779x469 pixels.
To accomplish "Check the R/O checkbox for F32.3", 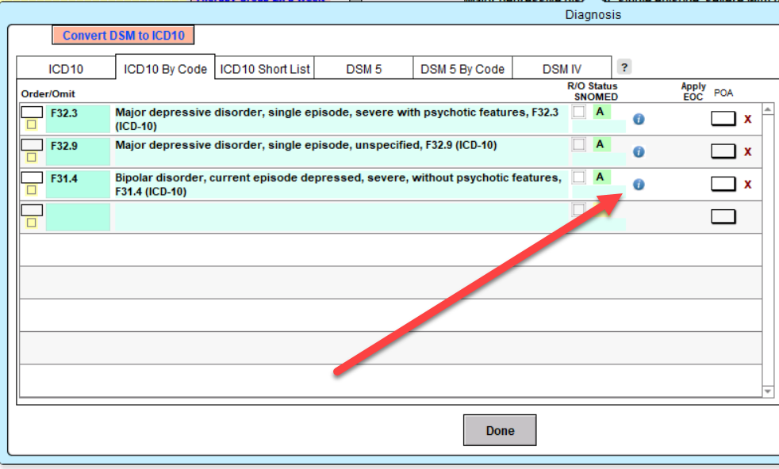I will click(x=579, y=112).
